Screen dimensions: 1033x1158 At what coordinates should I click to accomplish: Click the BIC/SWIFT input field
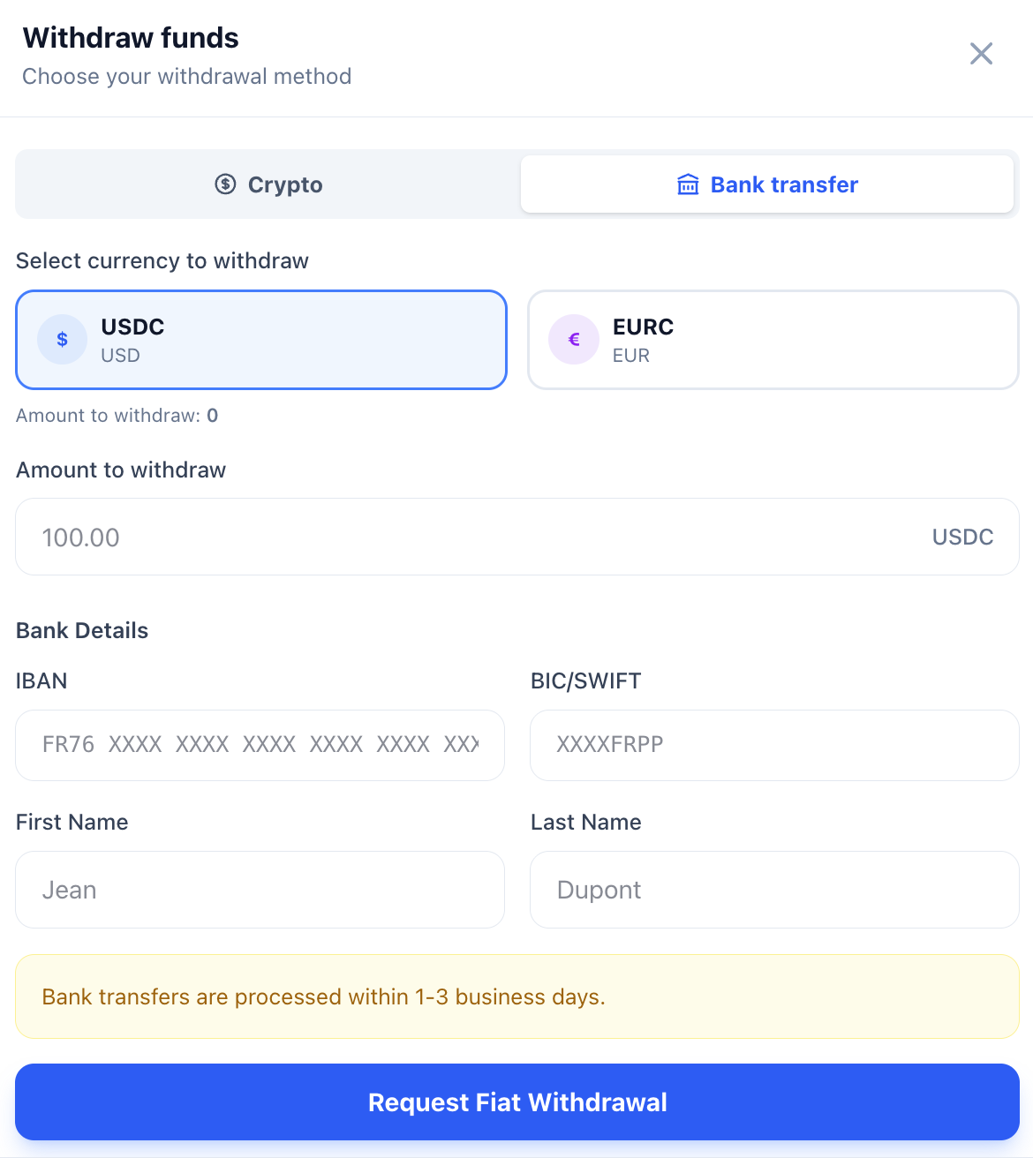pos(773,745)
